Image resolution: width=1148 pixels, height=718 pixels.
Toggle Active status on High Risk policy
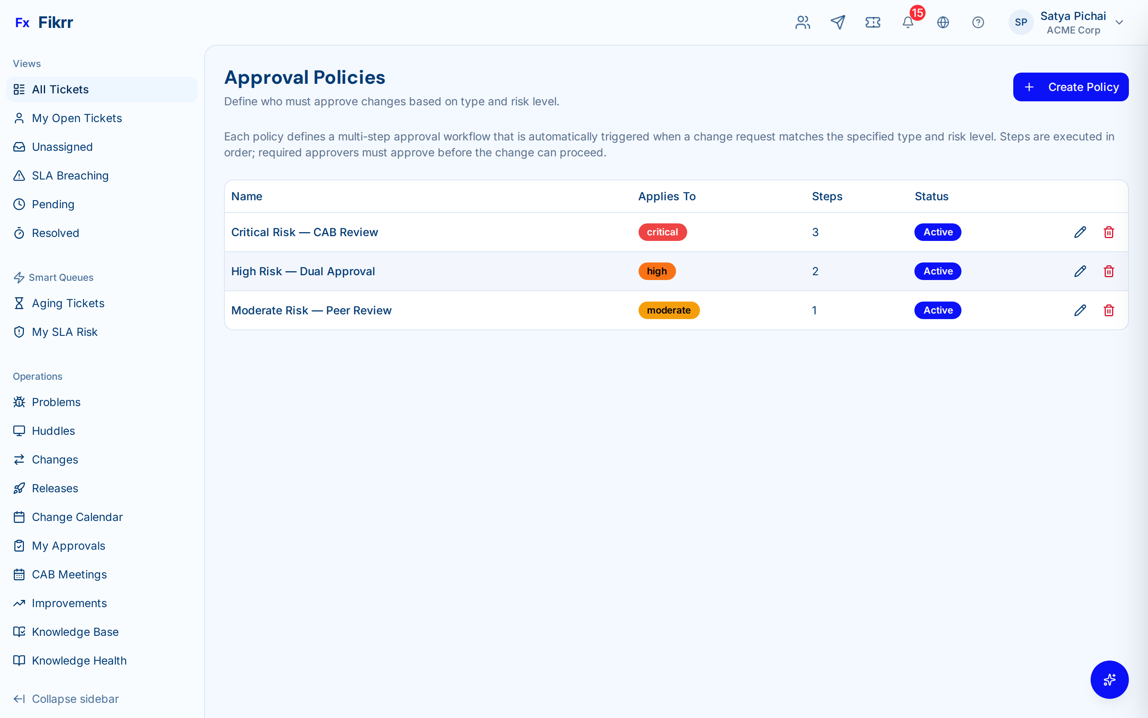pos(937,271)
